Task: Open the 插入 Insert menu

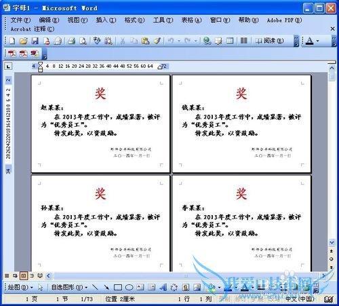Action: pos(106,20)
